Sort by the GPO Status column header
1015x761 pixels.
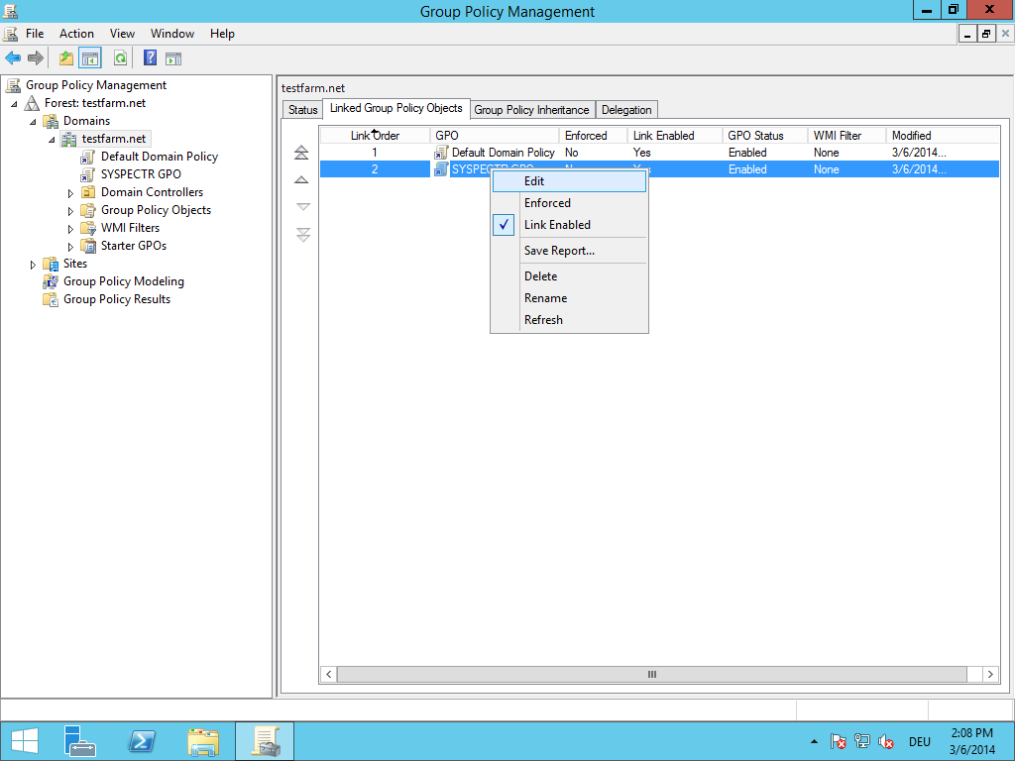(x=764, y=135)
